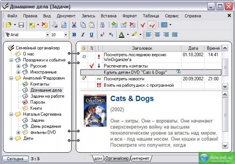Open the Arial font name dropdown
235x164 pixels.
pos(47,35)
